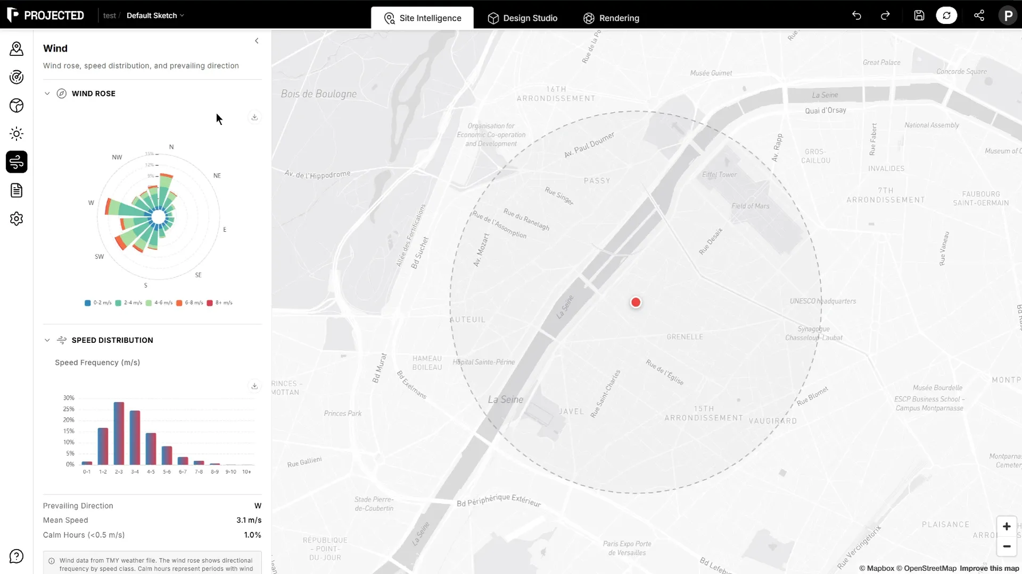1022x574 pixels.
Task: Click the 2-3 m/s histogram bar
Action: coord(119,433)
